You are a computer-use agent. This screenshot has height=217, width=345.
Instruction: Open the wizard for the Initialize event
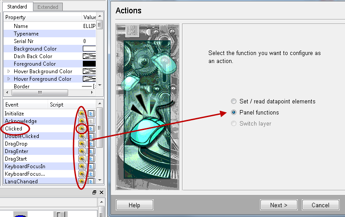82,114
